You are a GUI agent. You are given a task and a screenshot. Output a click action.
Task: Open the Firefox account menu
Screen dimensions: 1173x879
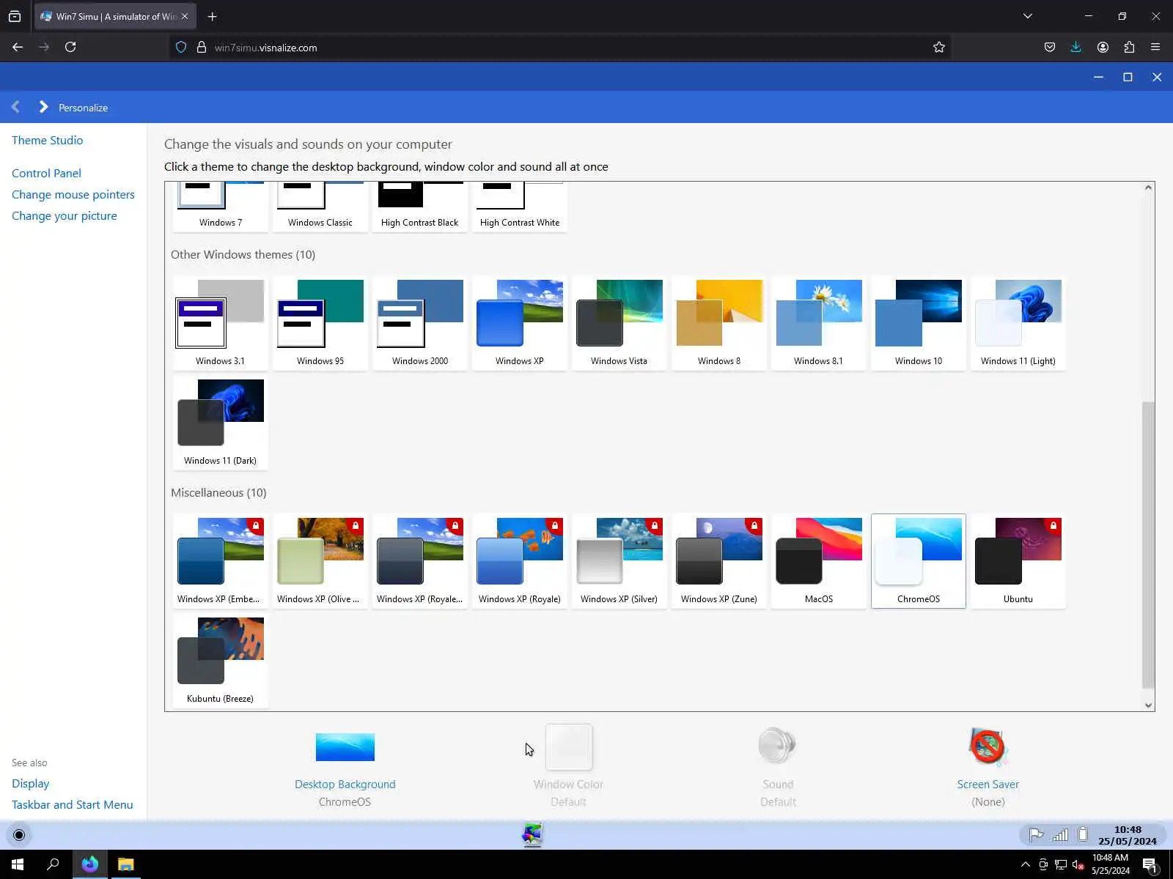tap(1103, 48)
